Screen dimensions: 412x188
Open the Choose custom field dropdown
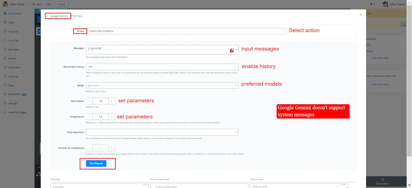click(x=199, y=186)
